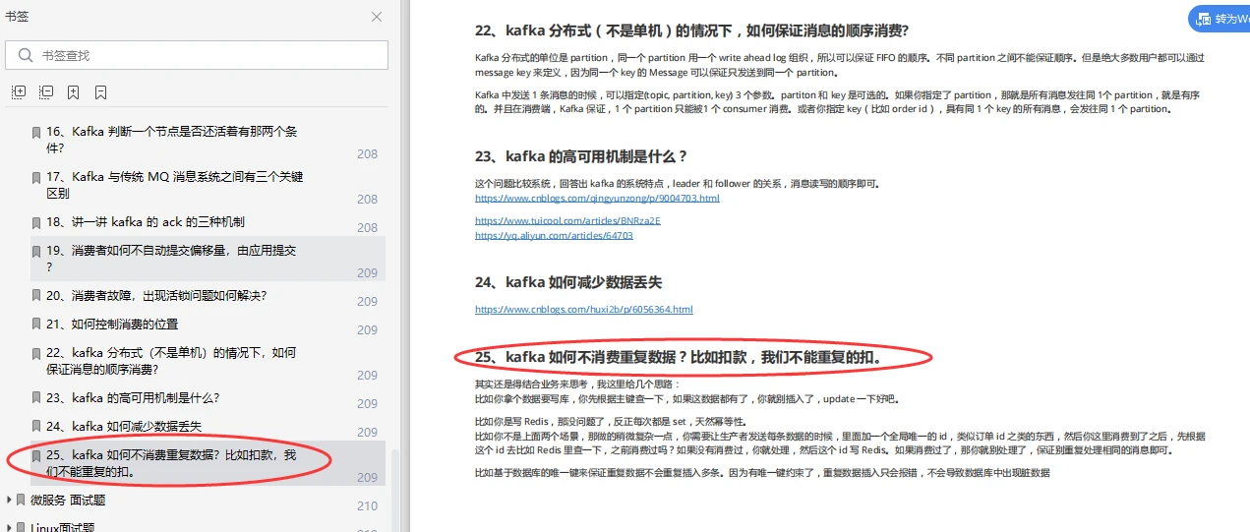
Task: Expand the 微服务 面试题 bookmark group
Action: click(x=10, y=501)
